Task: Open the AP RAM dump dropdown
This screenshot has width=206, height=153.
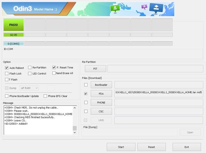Action: pyautogui.click(x=29, y=88)
